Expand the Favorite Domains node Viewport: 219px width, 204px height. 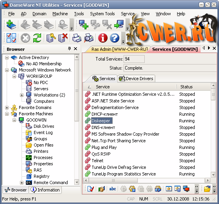[x=7, y=107]
